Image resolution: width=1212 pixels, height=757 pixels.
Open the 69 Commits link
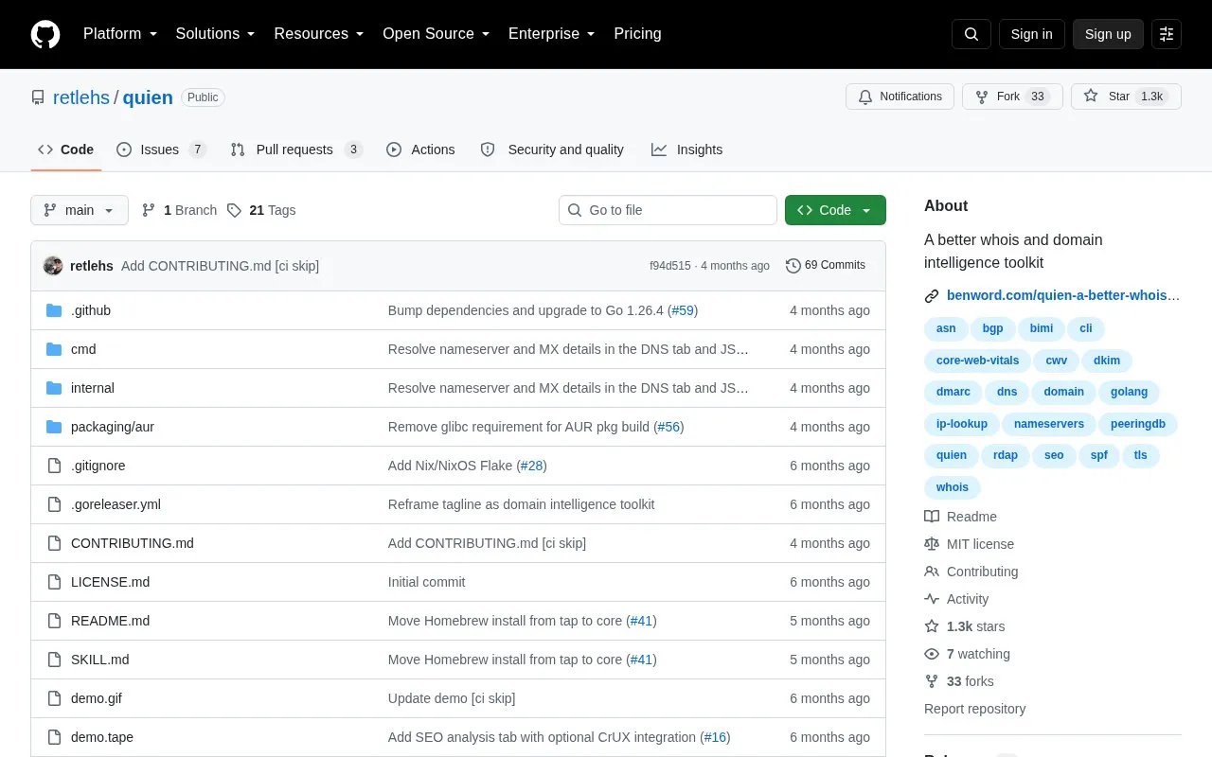tap(826, 266)
